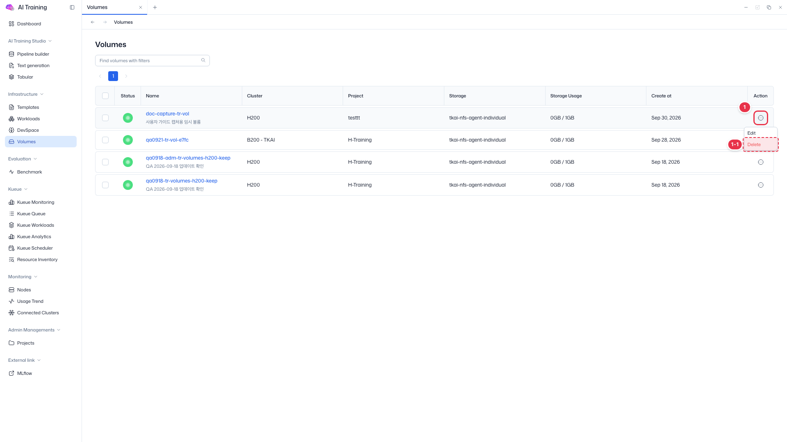Screen dimensions: 787x442
Task: Select checkbox for qa0918-tr-volumes-h200-keep row
Action: tap(105, 185)
